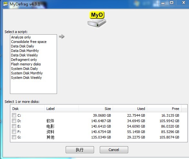Click the Cancel button
The image size is (189, 159).
tap(114, 150)
